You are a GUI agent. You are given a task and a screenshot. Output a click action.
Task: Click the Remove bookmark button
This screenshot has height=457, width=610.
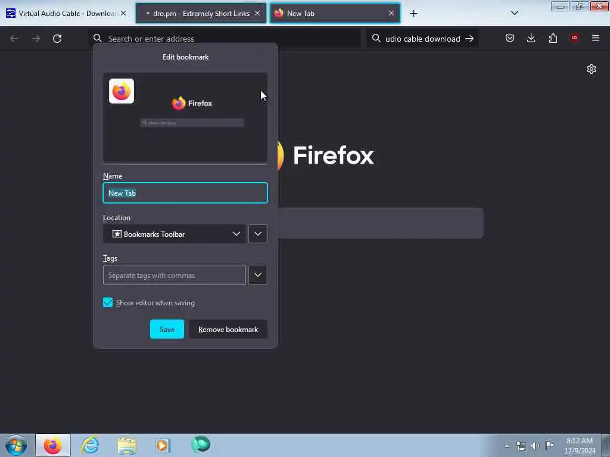[228, 329]
